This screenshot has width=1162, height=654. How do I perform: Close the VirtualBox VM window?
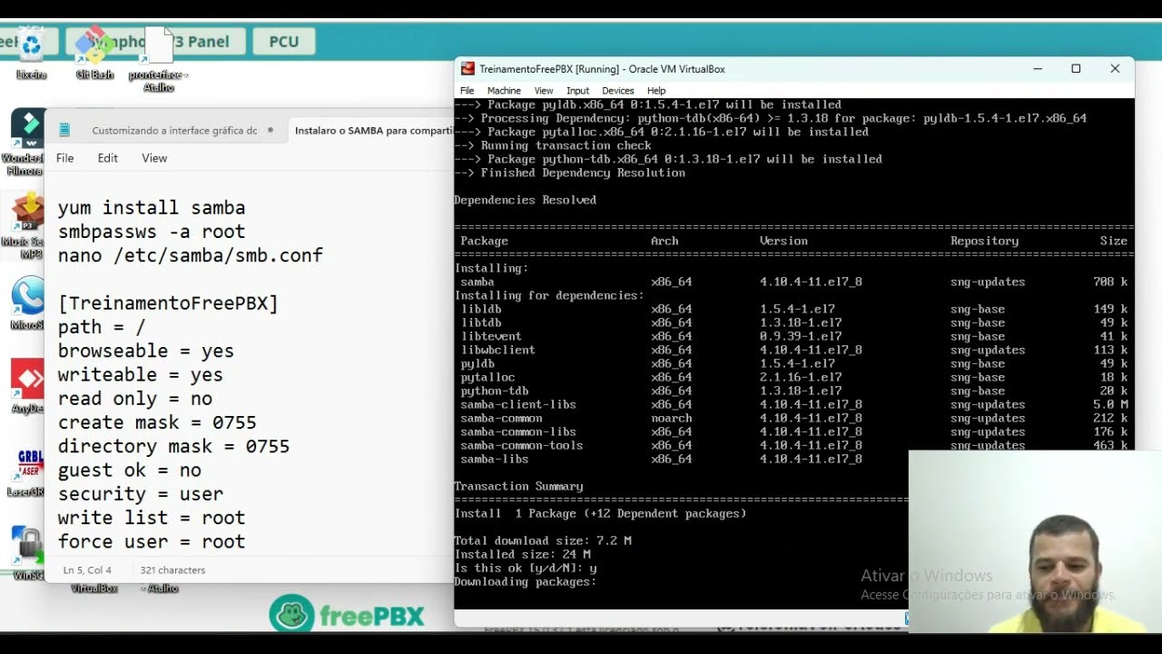point(1115,69)
